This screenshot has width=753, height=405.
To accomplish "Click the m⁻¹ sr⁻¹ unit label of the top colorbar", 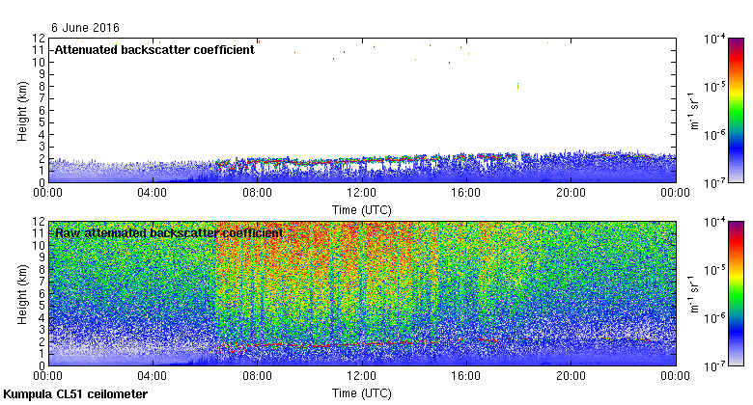I will 694,111.
